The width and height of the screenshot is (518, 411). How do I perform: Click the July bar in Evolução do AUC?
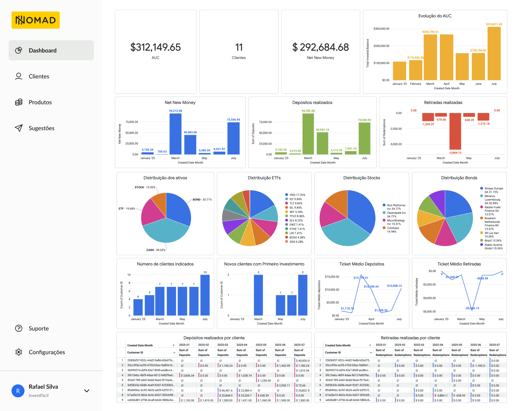click(494, 53)
